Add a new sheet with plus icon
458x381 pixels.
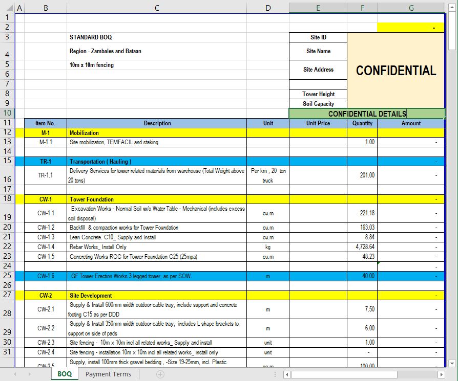160,374
